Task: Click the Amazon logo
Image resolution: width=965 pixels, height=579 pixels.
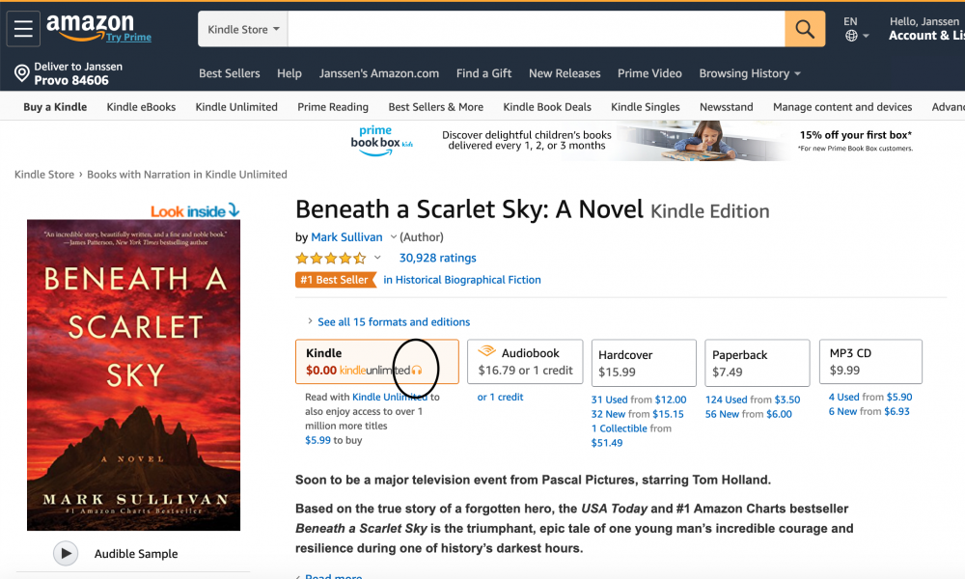Action: pyautogui.click(x=92, y=24)
